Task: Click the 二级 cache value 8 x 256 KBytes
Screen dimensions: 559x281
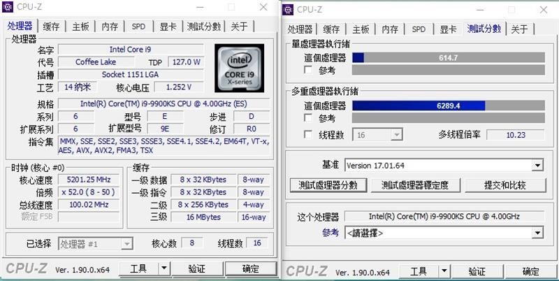Action: pyautogui.click(x=203, y=204)
